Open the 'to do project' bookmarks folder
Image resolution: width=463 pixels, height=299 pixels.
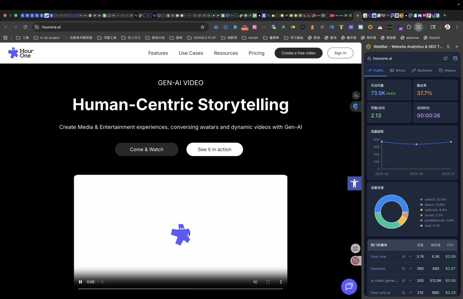pyautogui.click(x=47, y=38)
